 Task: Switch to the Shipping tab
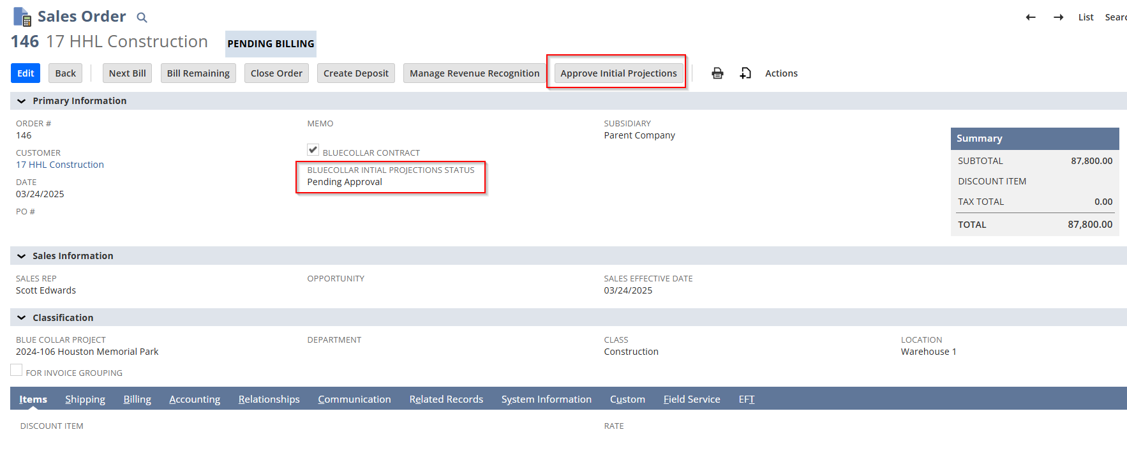[85, 399]
